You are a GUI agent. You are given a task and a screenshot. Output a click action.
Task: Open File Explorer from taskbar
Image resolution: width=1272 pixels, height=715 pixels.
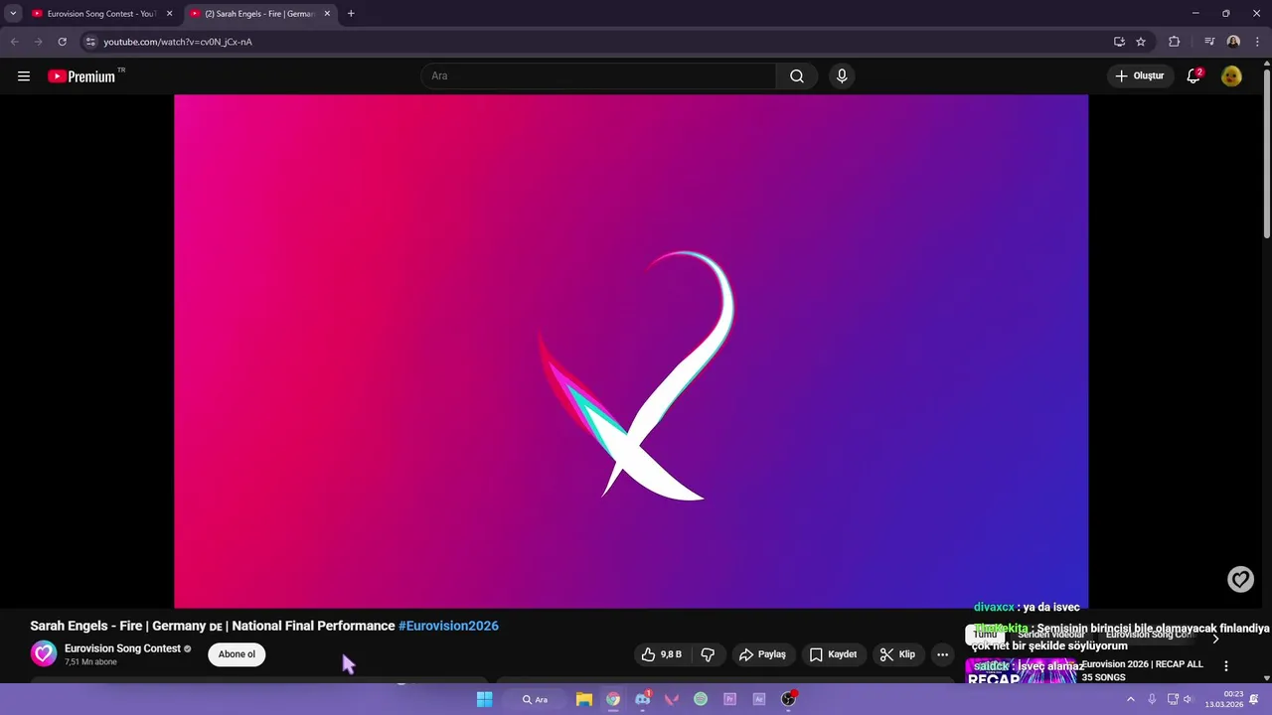(584, 699)
